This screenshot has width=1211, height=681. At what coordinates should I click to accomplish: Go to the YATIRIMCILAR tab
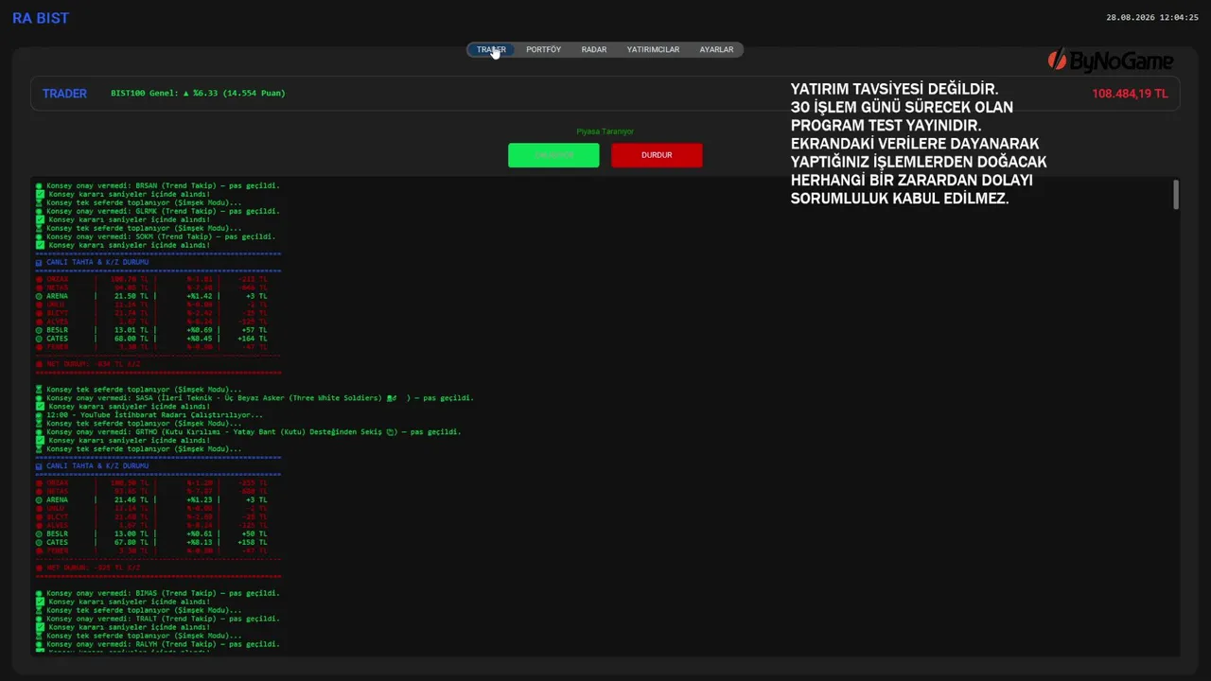pos(653,49)
